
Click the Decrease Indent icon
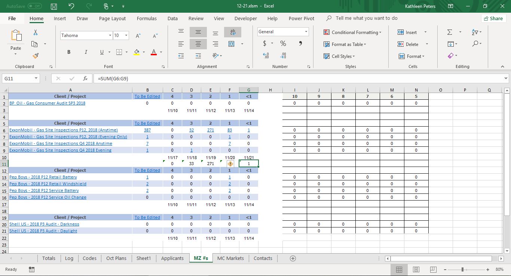click(181, 56)
